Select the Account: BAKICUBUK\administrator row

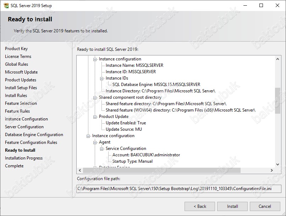click(x=146, y=155)
